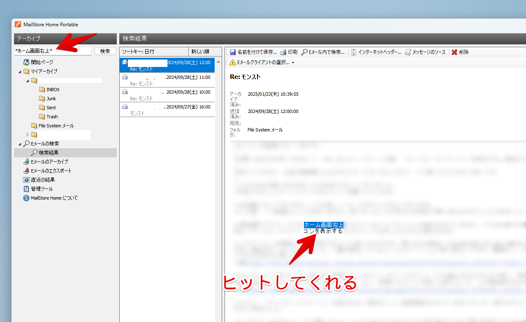Click the 検索 button

click(x=105, y=51)
